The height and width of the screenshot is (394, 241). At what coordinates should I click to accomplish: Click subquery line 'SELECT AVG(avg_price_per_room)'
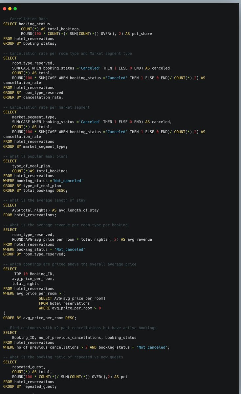72,298
